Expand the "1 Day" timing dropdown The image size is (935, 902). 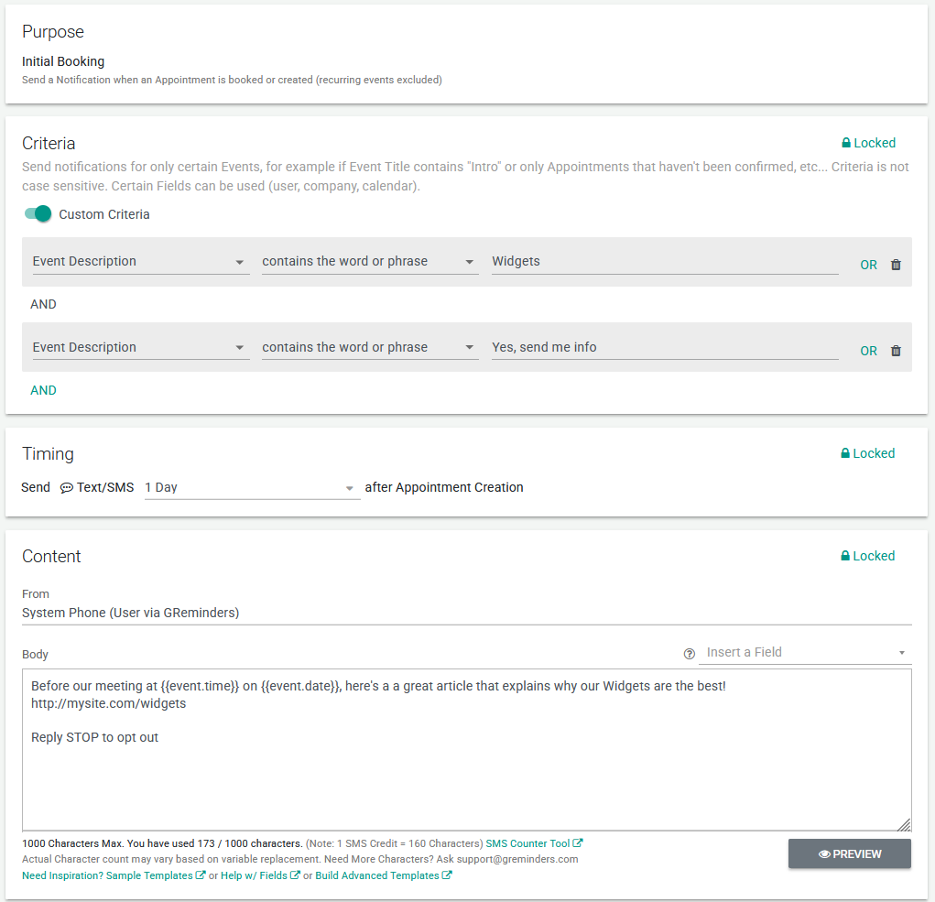tap(251, 488)
